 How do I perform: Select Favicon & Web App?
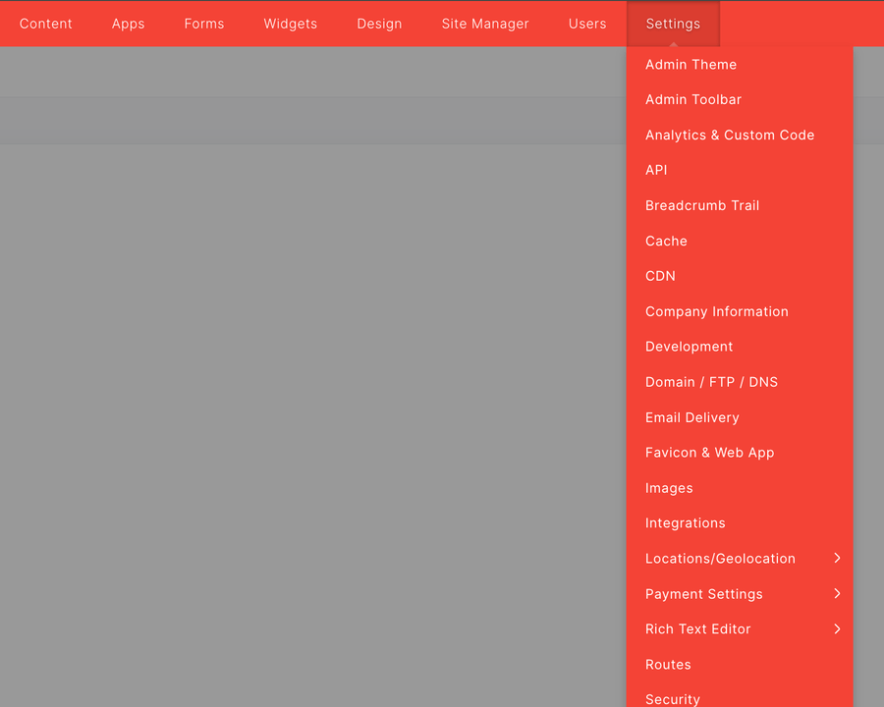[740, 453]
